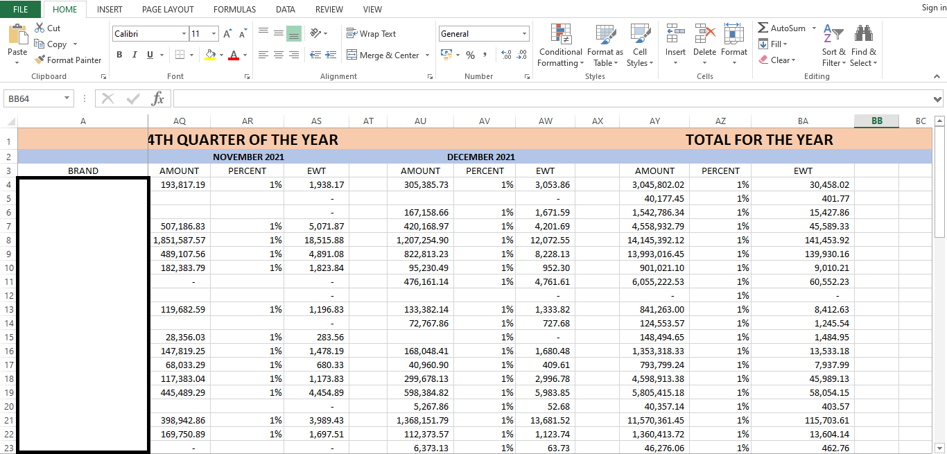Toggle align right

(294, 55)
